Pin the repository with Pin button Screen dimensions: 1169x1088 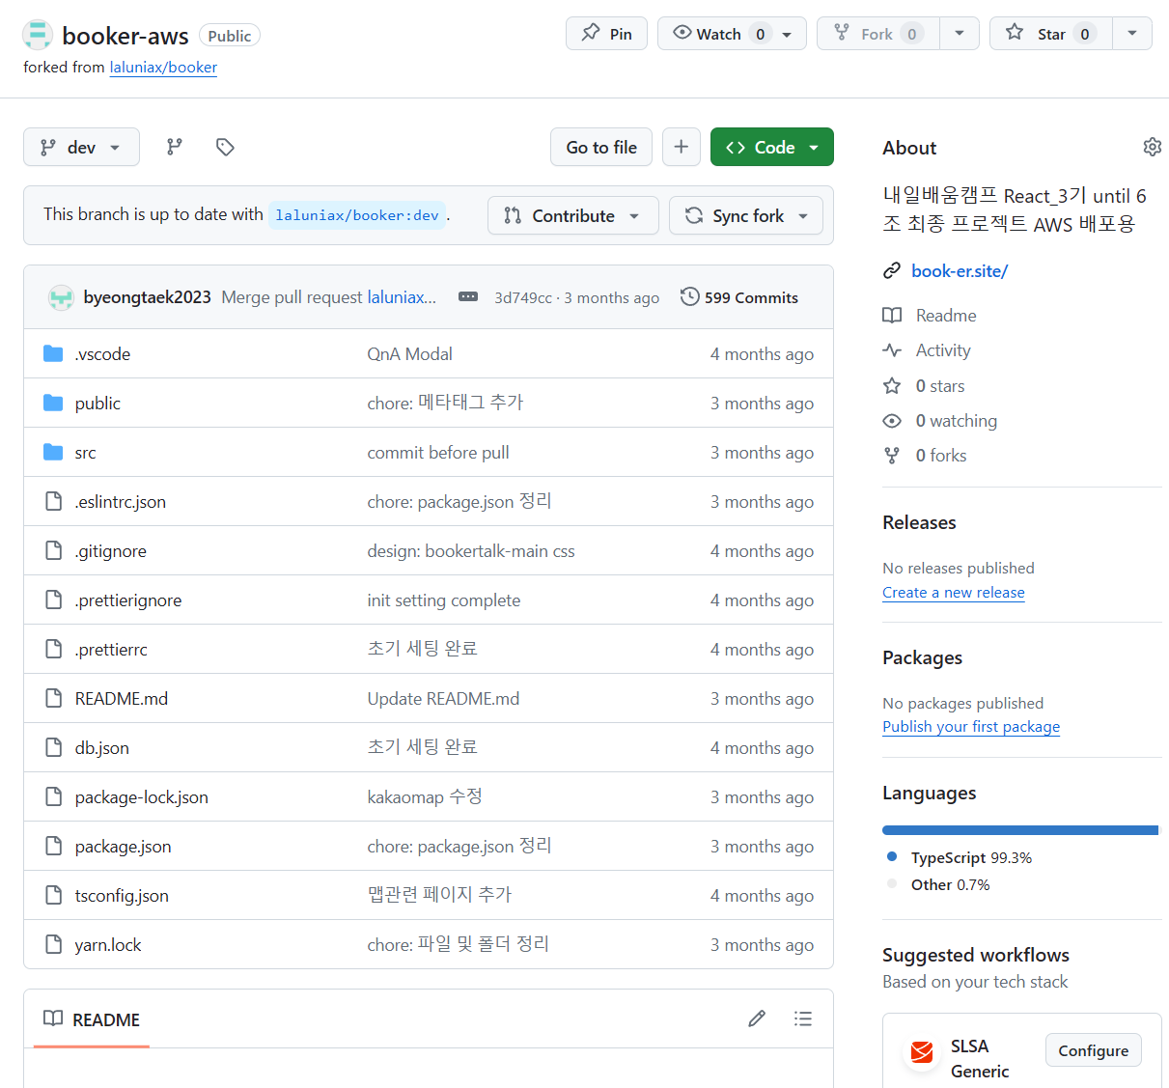click(x=606, y=34)
